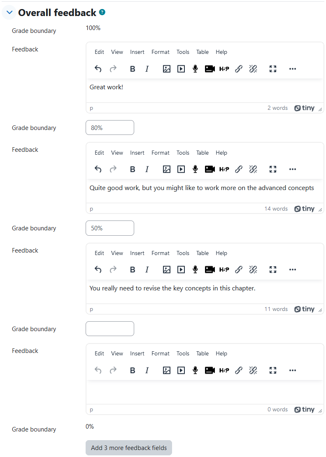
Task: Click the 0 words count
Action: click(x=277, y=410)
